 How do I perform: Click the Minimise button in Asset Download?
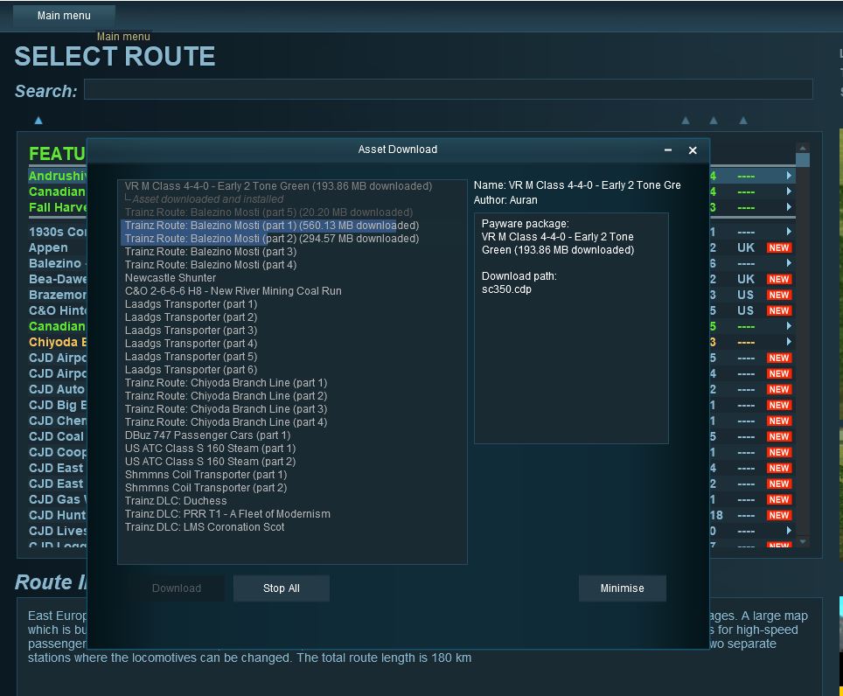(x=622, y=588)
